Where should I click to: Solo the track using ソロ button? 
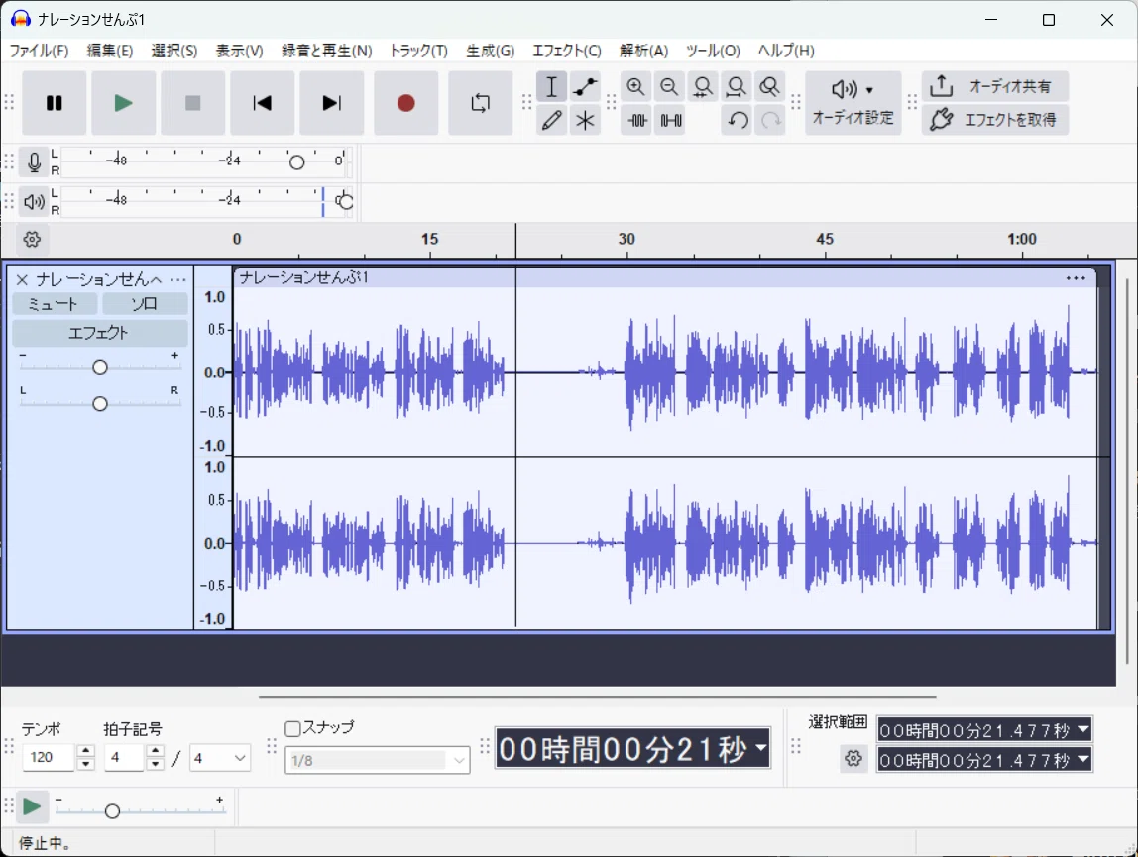pyautogui.click(x=145, y=304)
